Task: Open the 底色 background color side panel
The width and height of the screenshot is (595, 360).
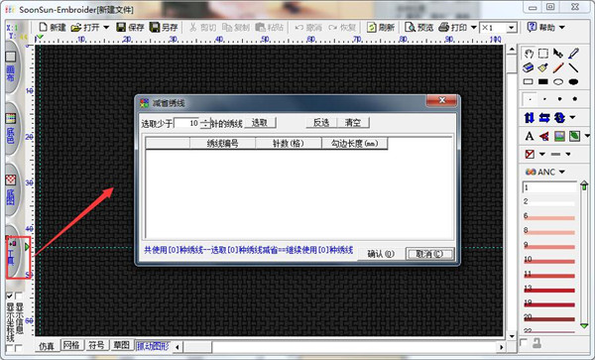Action: (11, 129)
